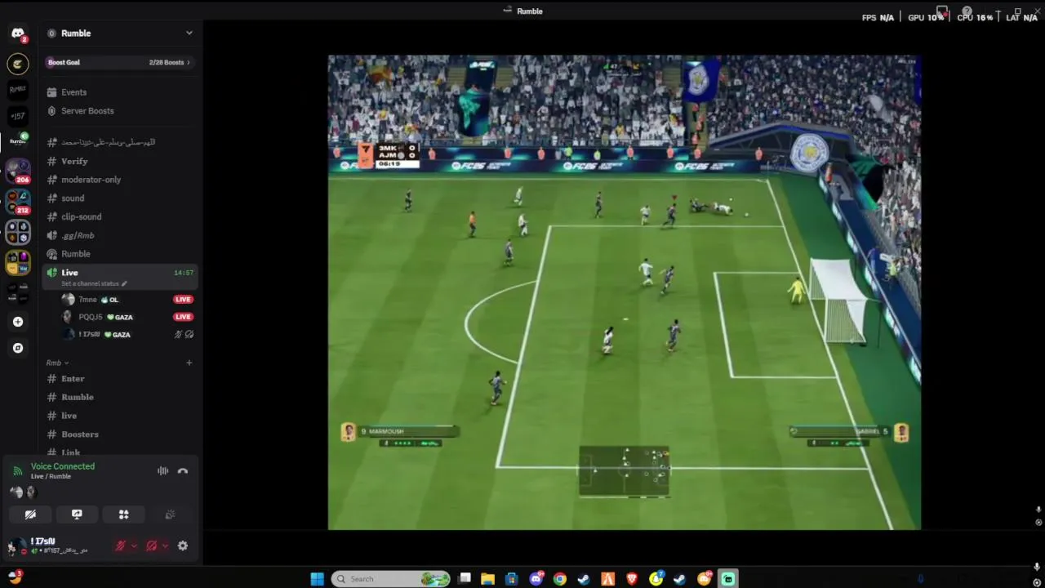The height and width of the screenshot is (588, 1045).
Task: Open Brave browser from taskbar
Action: (632, 579)
